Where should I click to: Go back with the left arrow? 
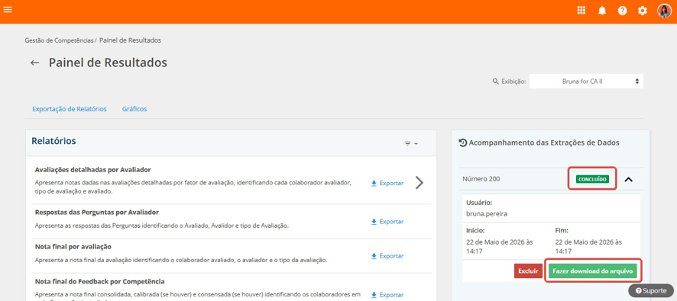[x=34, y=63]
